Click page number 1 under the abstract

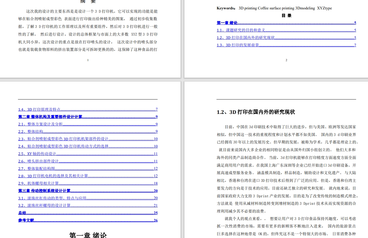click(x=88, y=60)
